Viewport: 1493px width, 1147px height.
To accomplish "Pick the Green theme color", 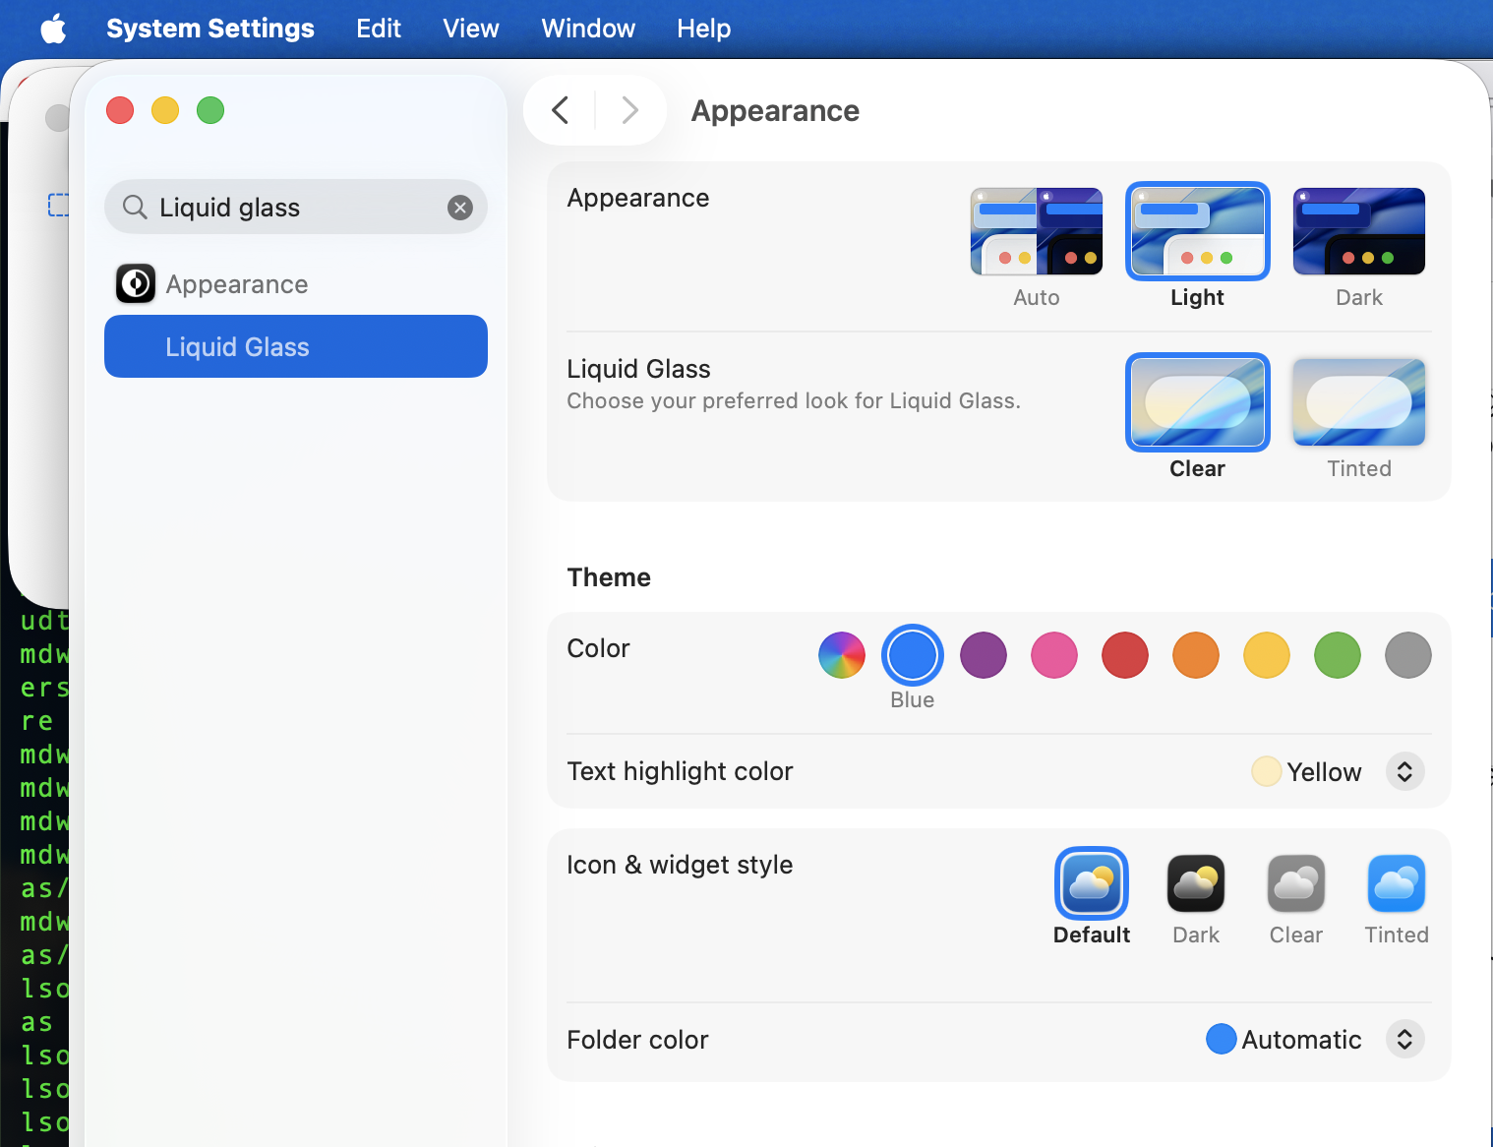I will (x=1338, y=655).
